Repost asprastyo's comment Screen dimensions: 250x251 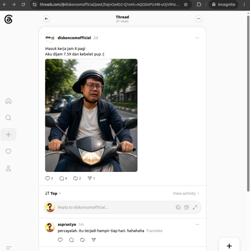pyautogui.click(x=82, y=240)
